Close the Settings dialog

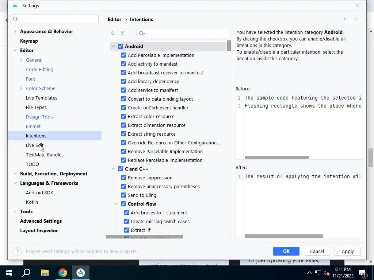[x=357, y=5]
